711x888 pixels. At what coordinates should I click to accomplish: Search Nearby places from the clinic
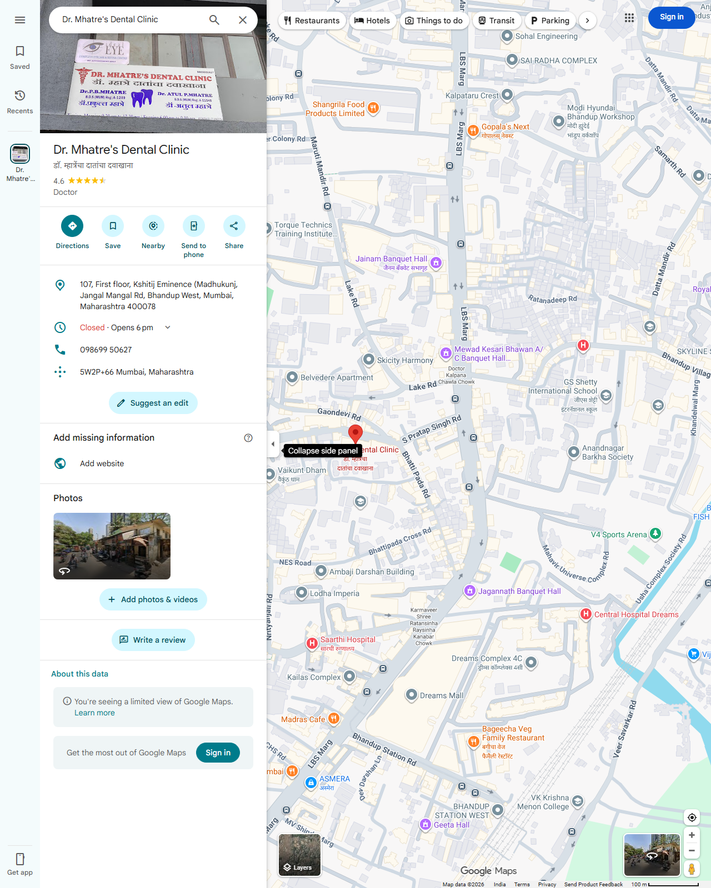click(153, 232)
